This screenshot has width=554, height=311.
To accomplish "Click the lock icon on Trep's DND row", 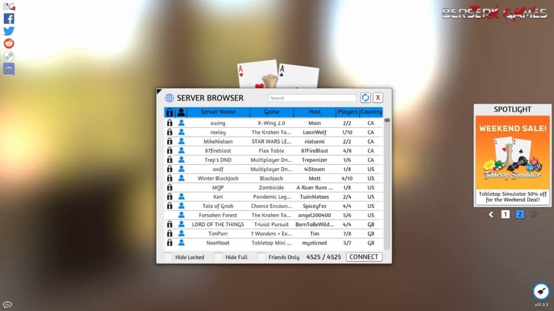I will click(x=169, y=160).
